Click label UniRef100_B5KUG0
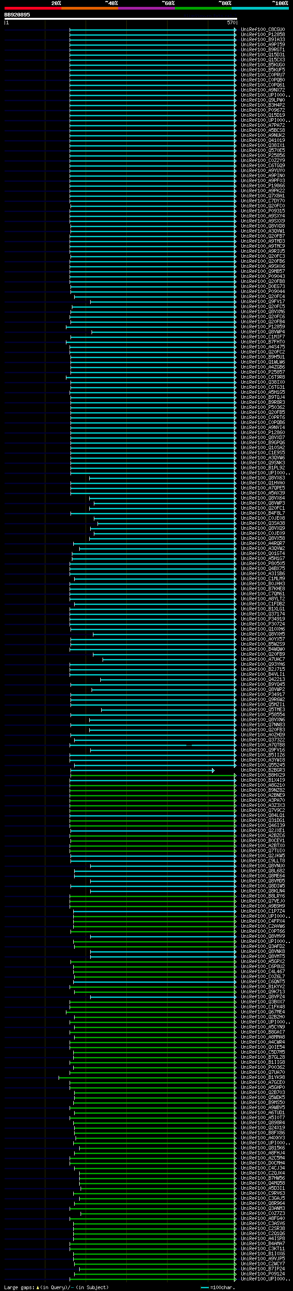This screenshot has height=1291, width=293. point(263,65)
